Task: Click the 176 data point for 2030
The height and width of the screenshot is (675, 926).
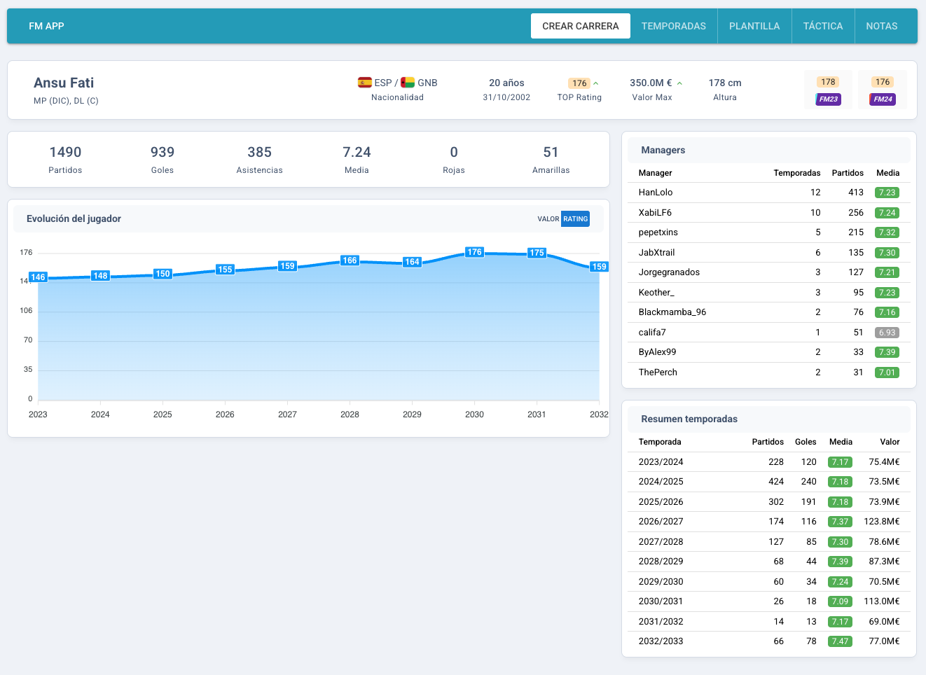Action: [474, 252]
